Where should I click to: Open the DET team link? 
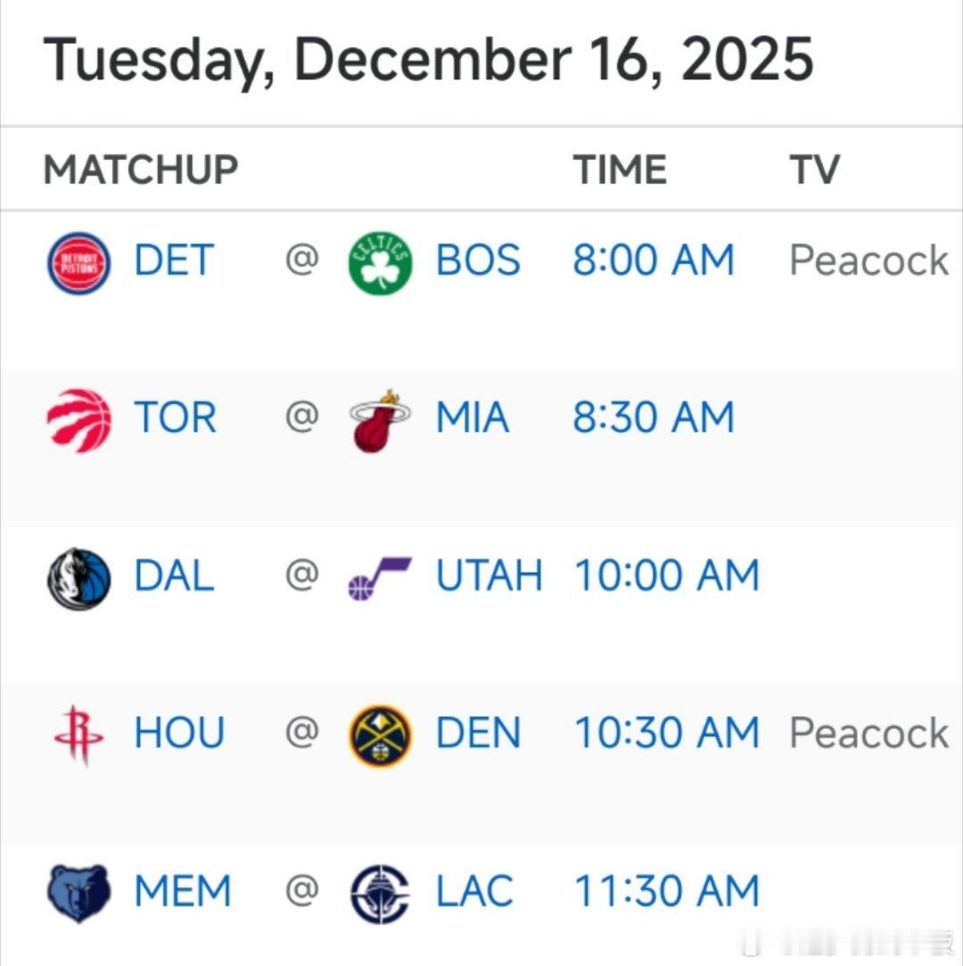coord(174,260)
